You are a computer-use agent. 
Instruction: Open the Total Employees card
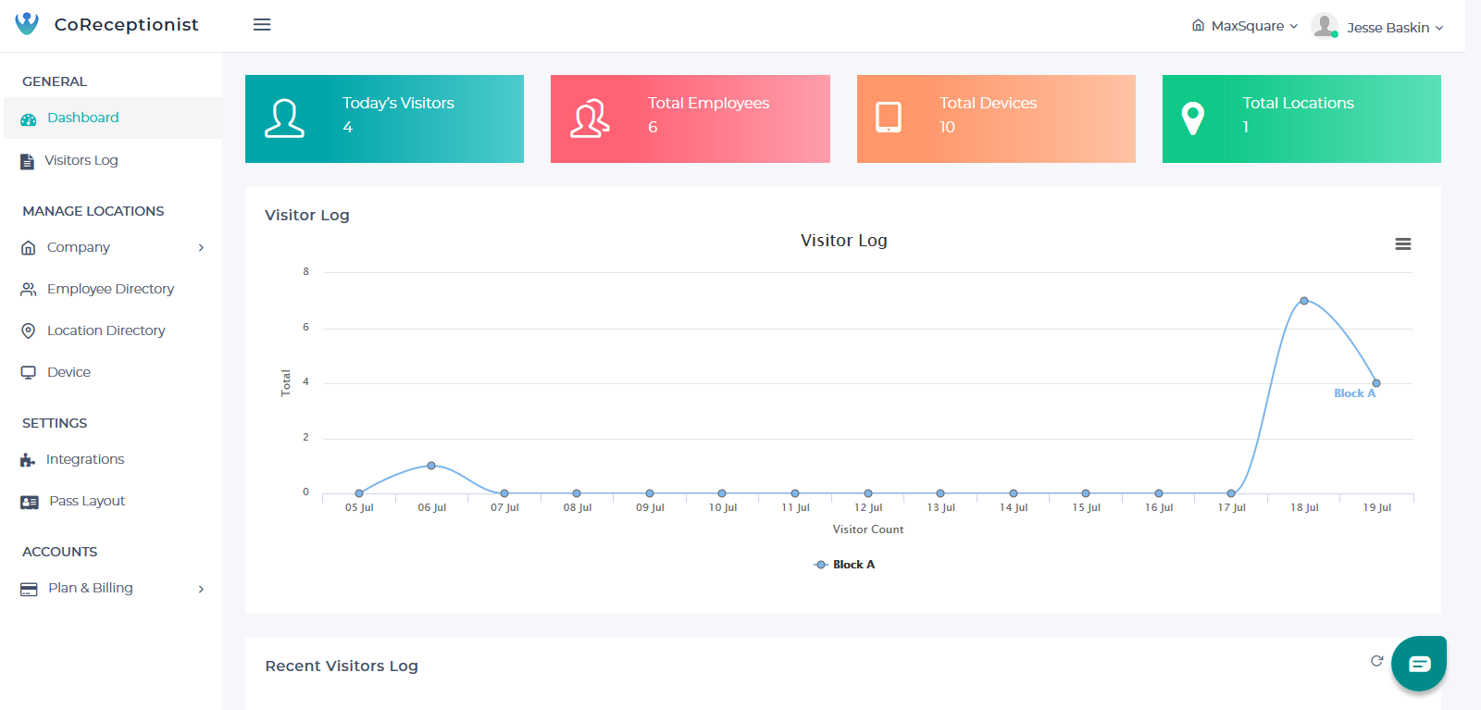pos(690,118)
